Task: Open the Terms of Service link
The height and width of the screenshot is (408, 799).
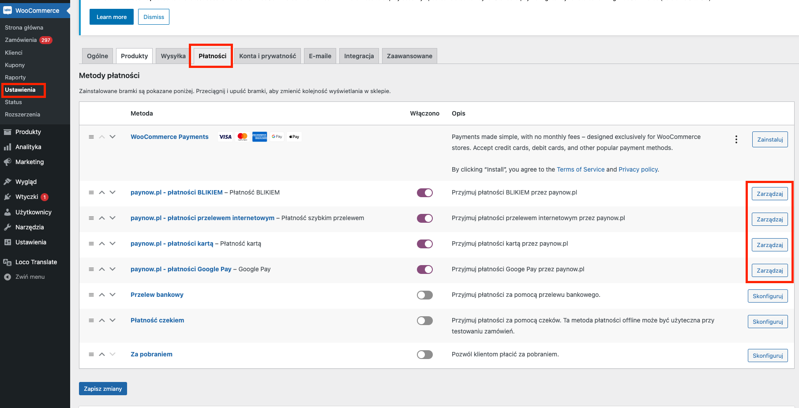Action: [x=581, y=169]
